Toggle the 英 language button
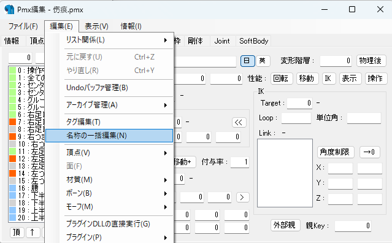392x243 pixels. point(263,61)
